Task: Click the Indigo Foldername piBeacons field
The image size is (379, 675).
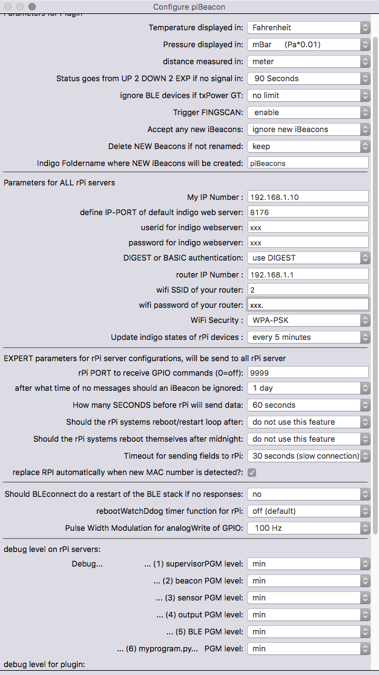Action: coord(308,163)
